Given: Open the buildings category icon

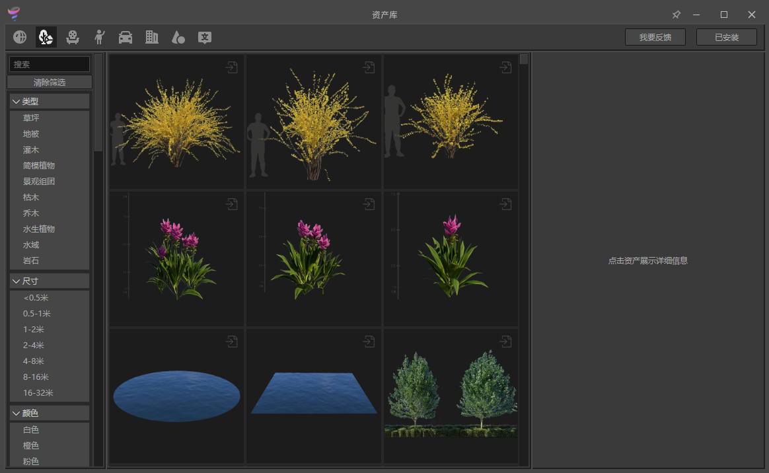Looking at the screenshot, I should (x=152, y=37).
